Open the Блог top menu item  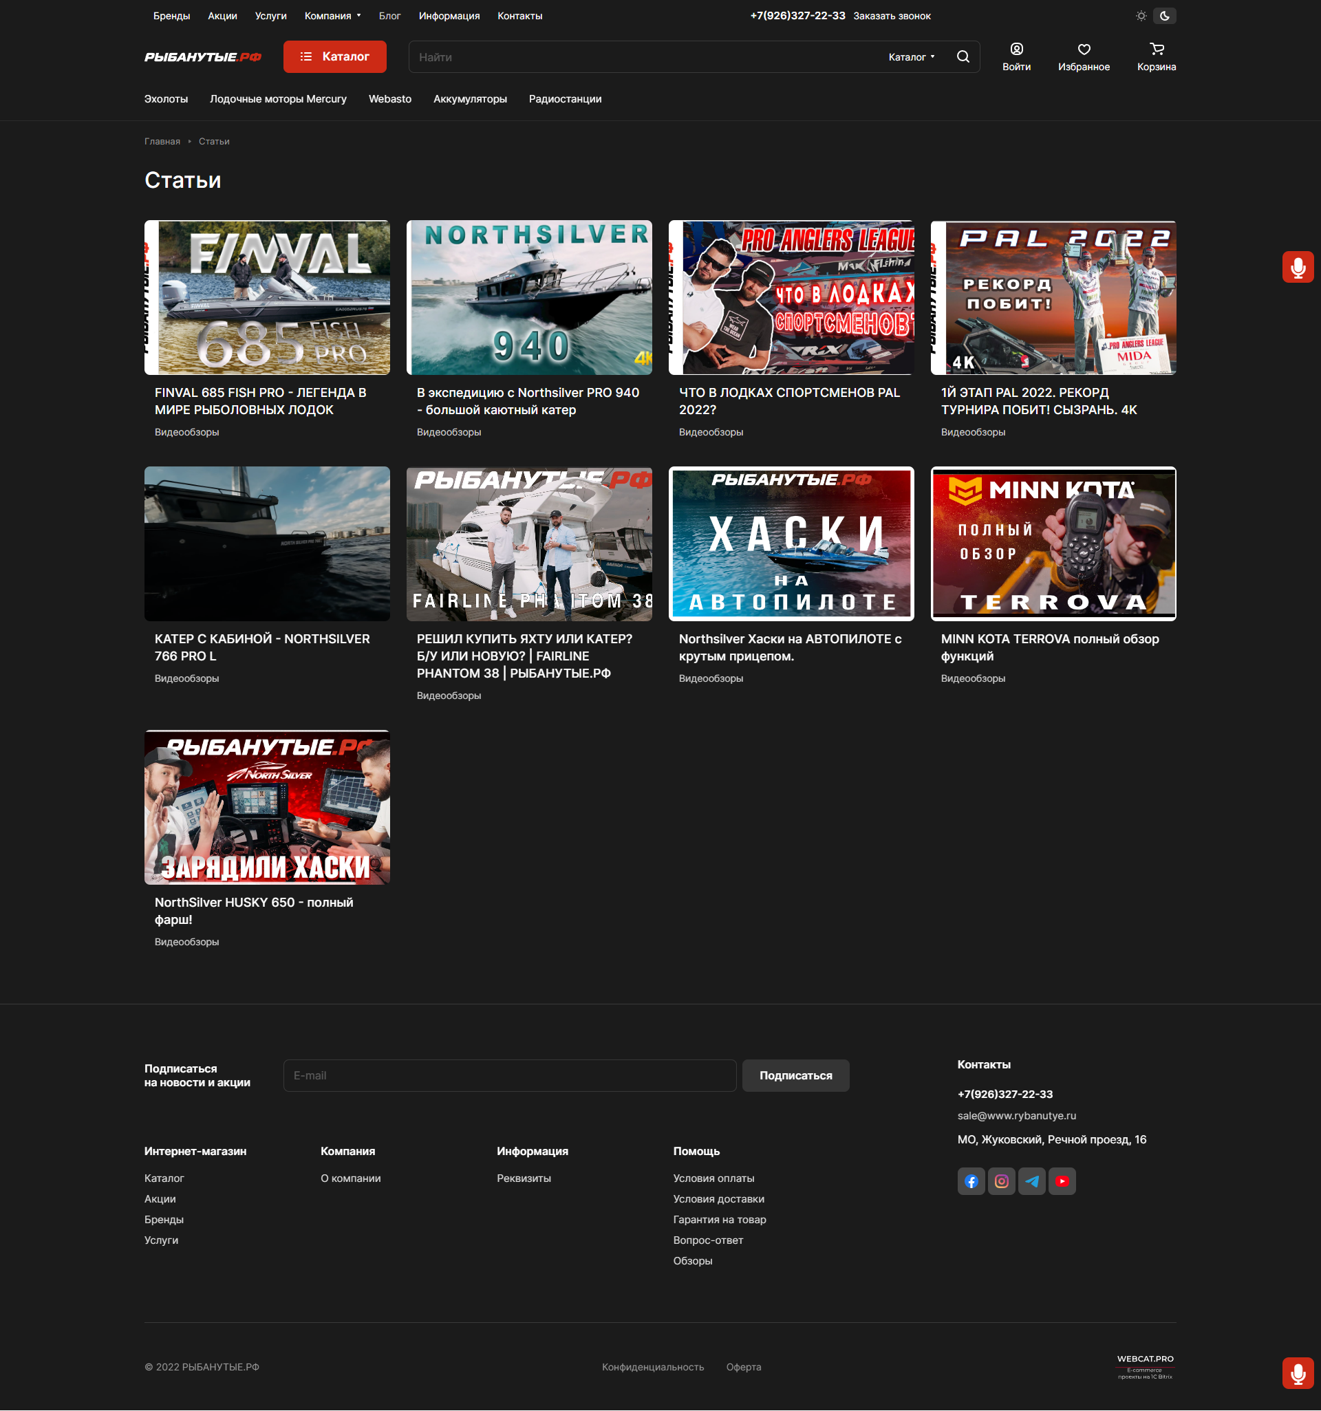tap(389, 16)
